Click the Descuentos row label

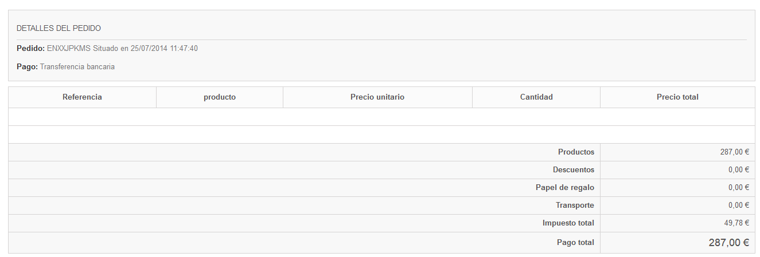click(x=574, y=170)
